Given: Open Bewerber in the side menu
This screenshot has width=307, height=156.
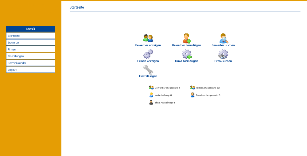Looking at the screenshot, I should [x=30, y=42].
